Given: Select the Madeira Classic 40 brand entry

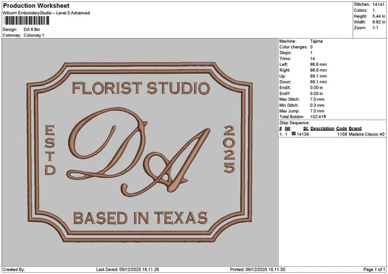Looking at the screenshot, I should (367, 134).
